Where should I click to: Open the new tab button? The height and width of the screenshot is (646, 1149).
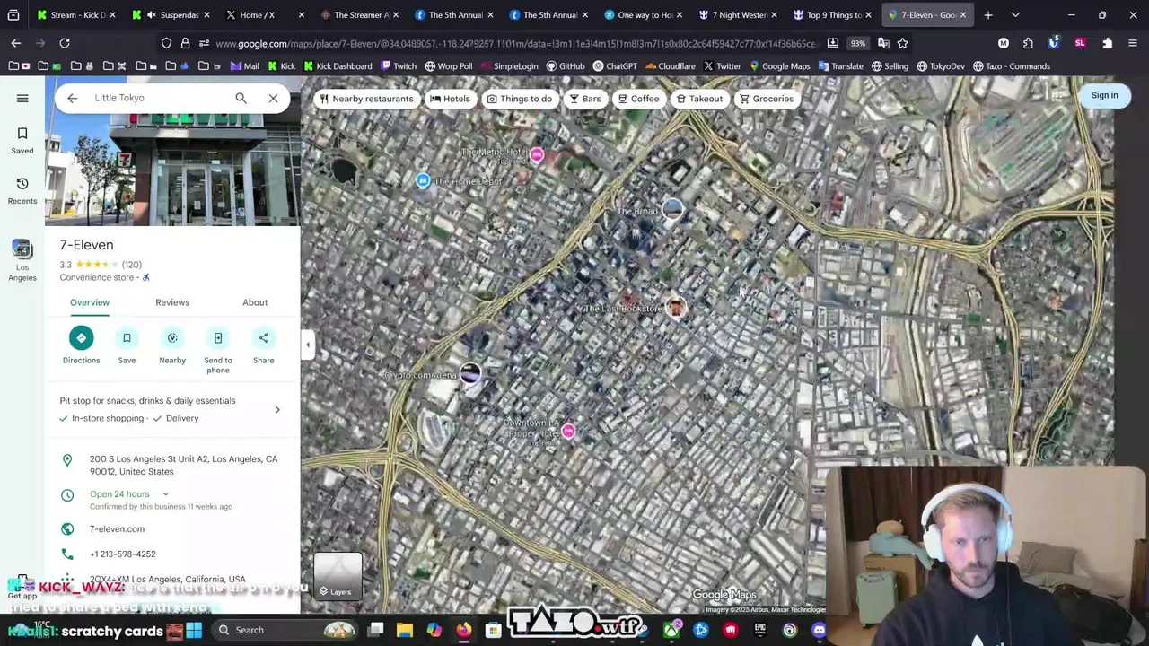click(988, 15)
